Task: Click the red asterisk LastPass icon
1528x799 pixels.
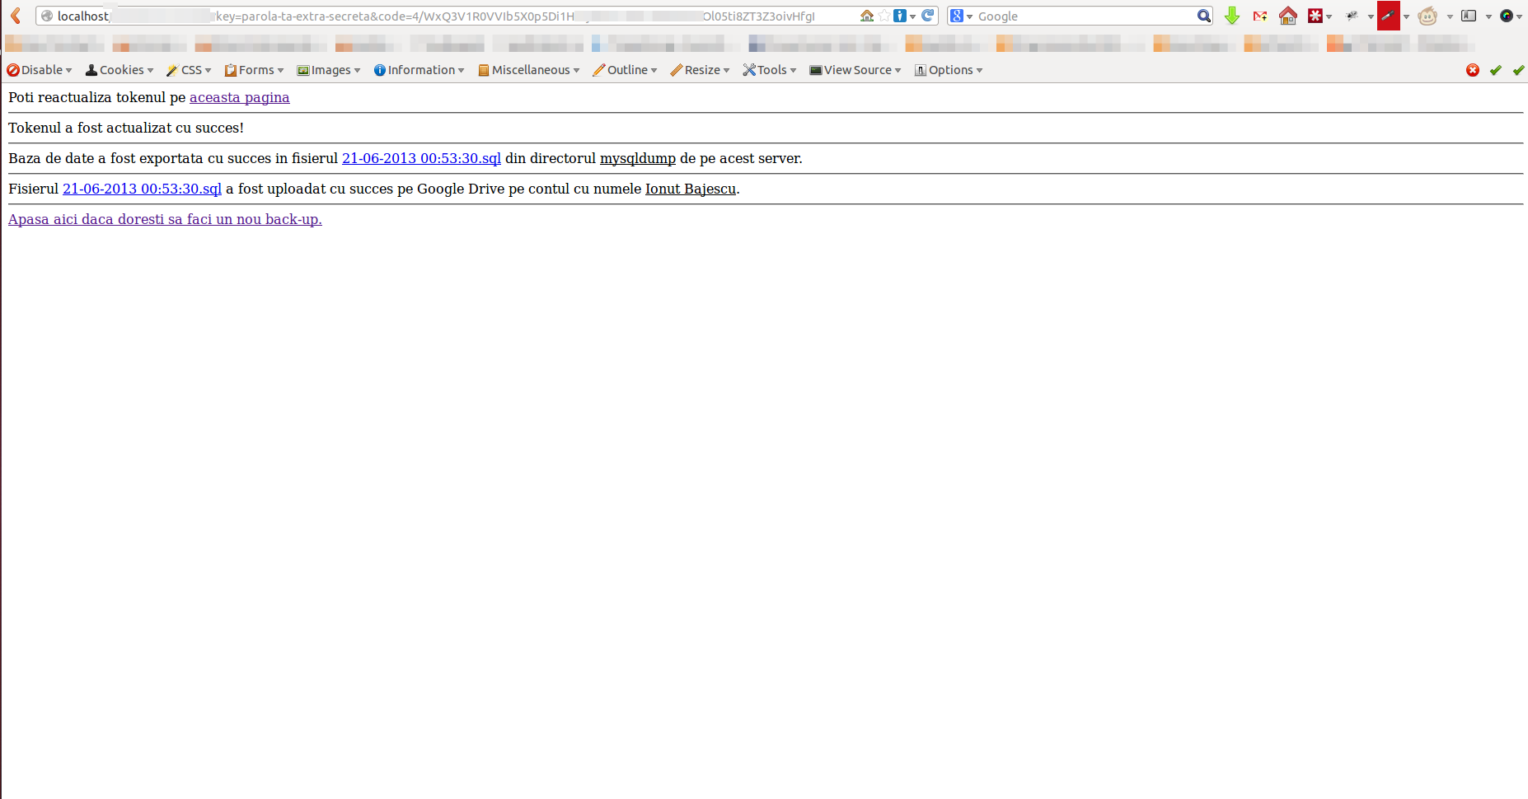Action: [1315, 16]
